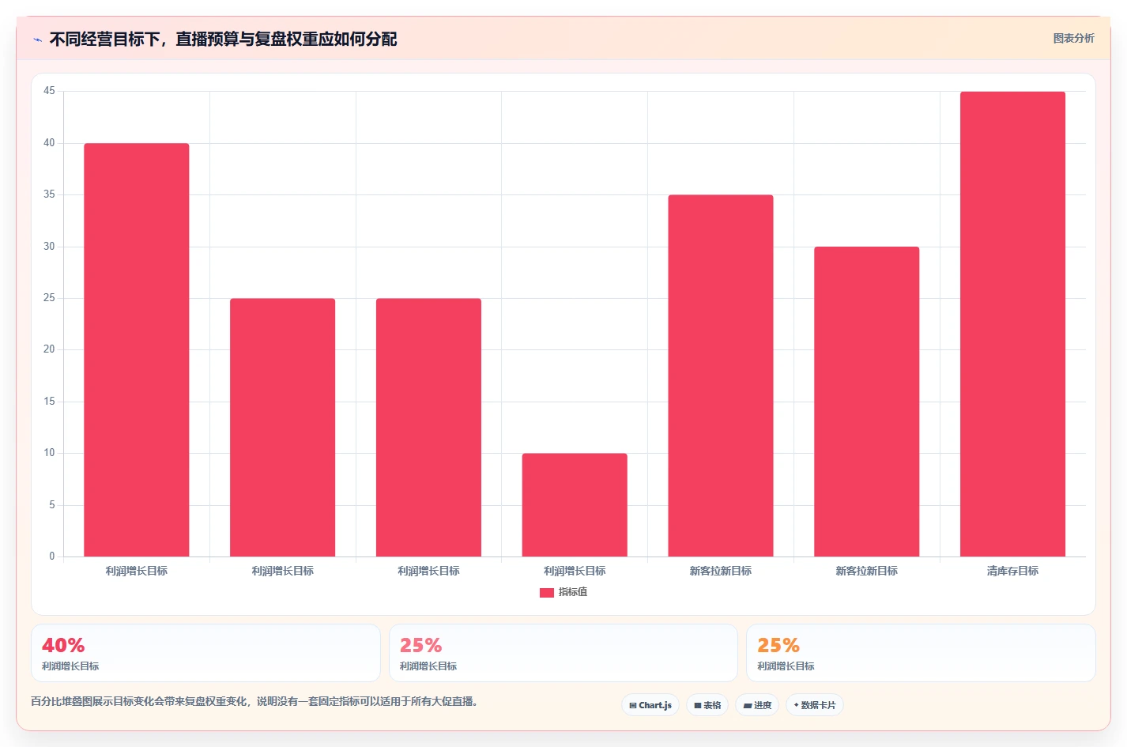
Task: Click the y-axis tick label 10
Action: coord(49,453)
